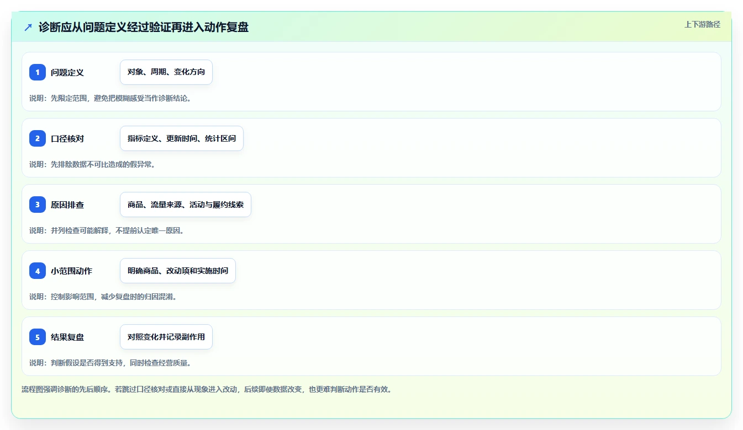Click the step 4 number badge
Image resolution: width=743 pixels, height=430 pixels.
[x=38, y=271]
